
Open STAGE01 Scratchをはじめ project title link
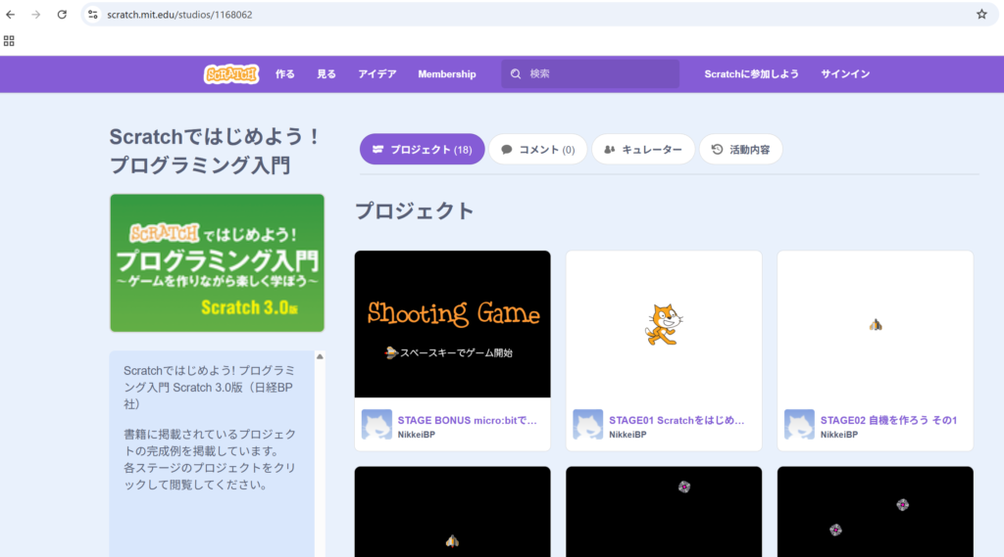click(677, 420)
